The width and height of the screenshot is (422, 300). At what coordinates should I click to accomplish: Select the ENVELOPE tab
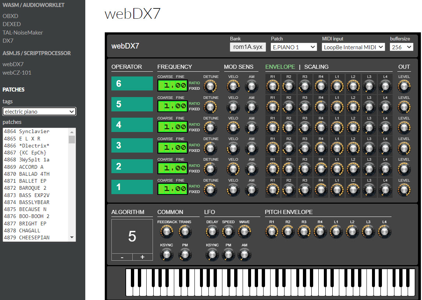click(280, 67)
